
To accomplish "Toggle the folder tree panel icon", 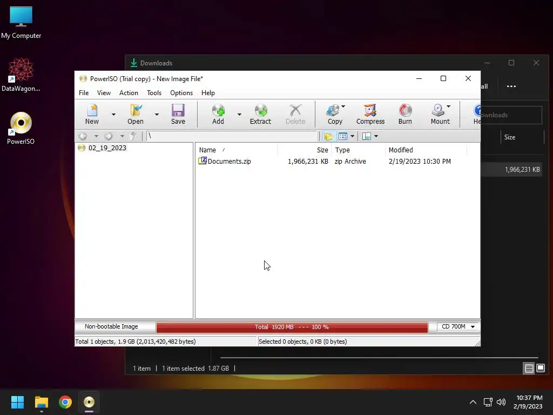I will (x=329, y=136).
